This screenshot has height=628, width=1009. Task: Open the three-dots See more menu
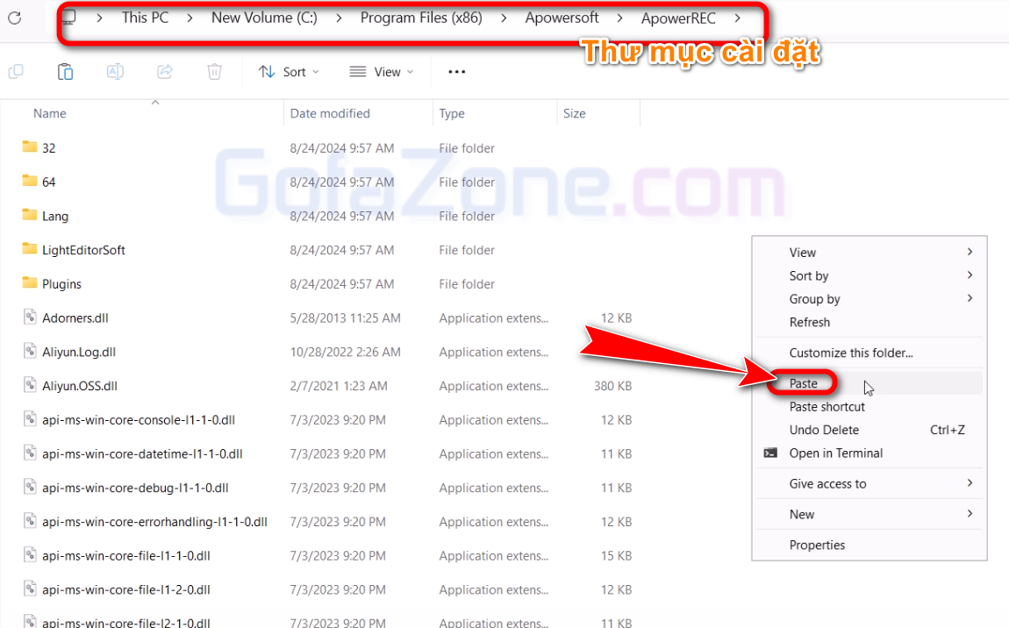point(456,72)
